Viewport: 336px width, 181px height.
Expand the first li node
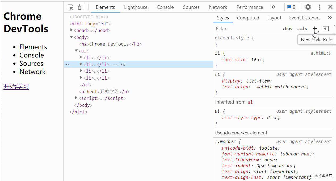[81, 57]
